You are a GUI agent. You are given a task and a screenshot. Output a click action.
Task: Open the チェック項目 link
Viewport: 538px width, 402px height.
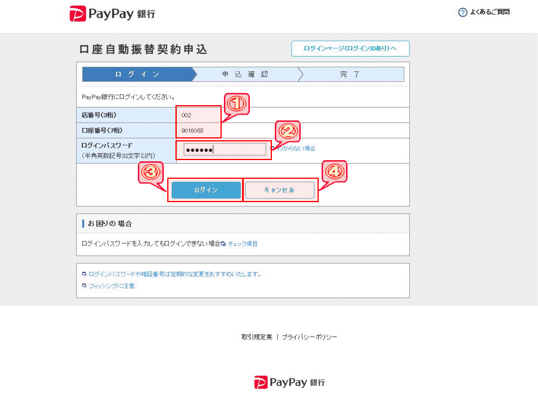pyautogui.click(x=242, y=244)
